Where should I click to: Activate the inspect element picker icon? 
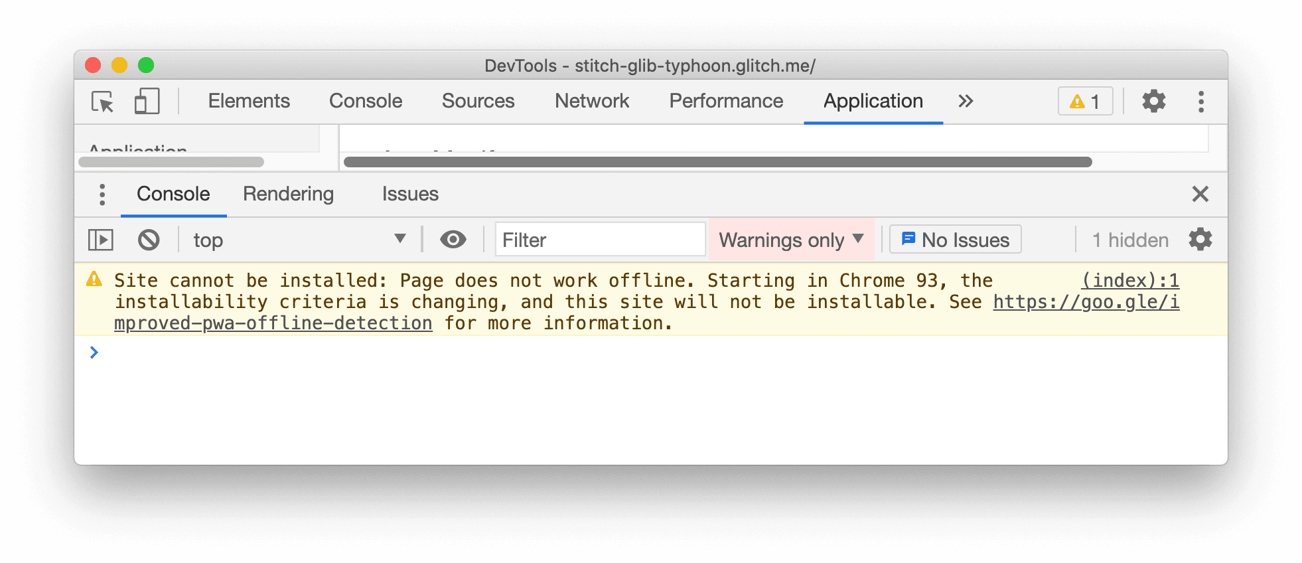point(103,102)
